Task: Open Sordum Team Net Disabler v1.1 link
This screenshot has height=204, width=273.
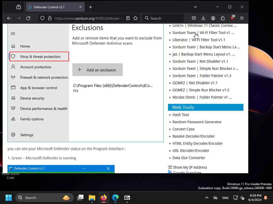Action: click(200, 61)
